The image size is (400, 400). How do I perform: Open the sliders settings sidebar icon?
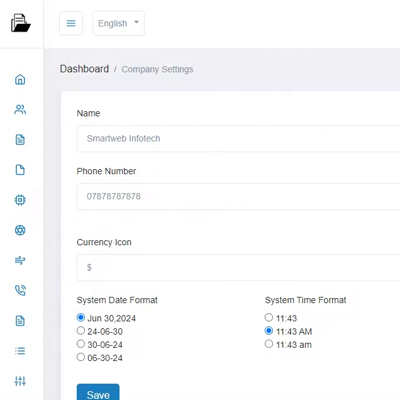[x=20, y=381]
